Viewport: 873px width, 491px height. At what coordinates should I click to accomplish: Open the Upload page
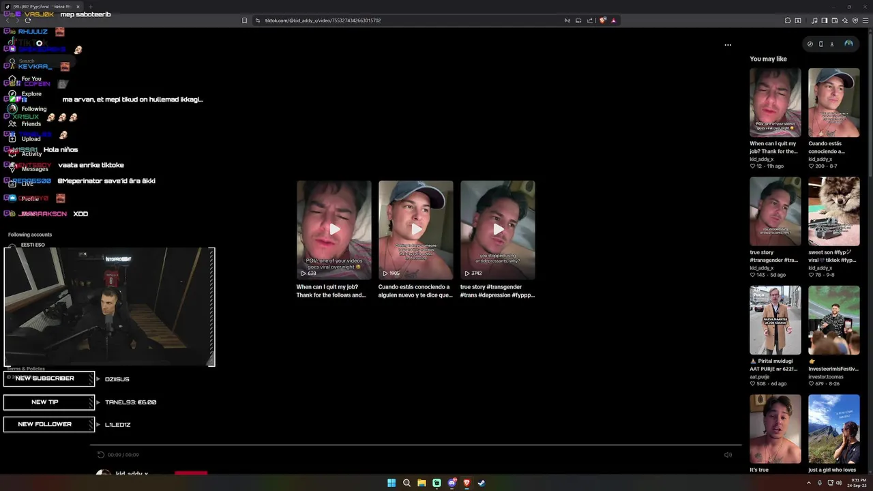tap(25, 139)
